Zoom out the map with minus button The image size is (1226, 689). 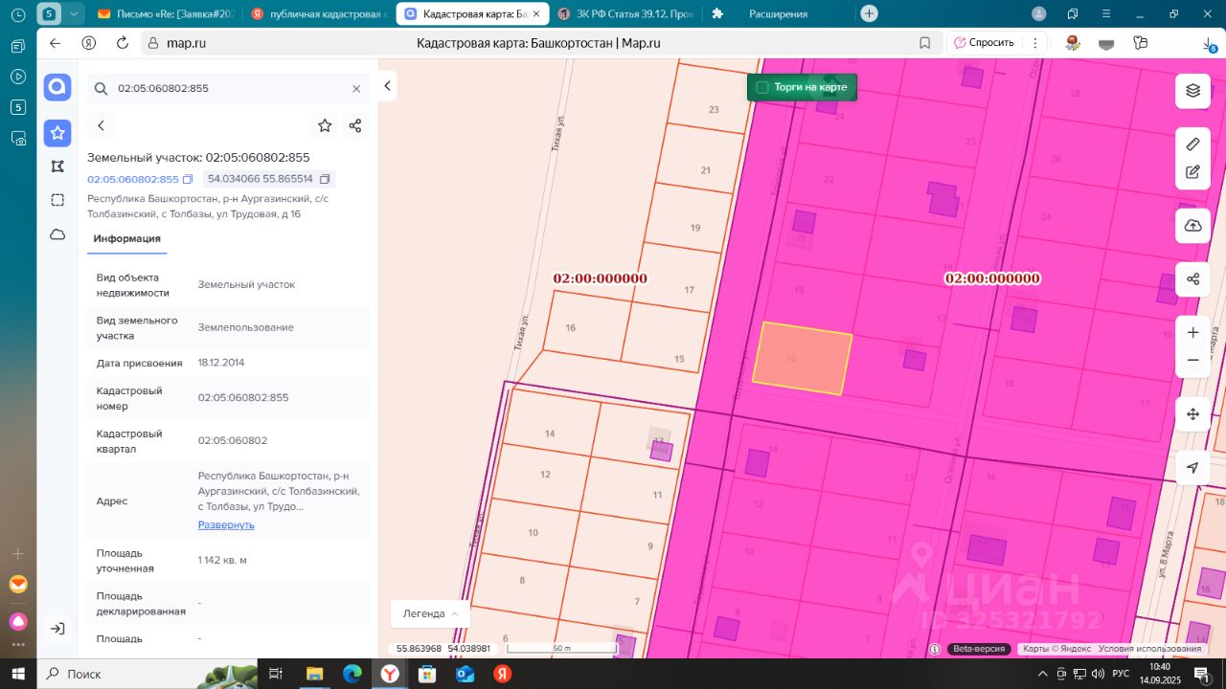pyautogui.click(x=1192, y=360)
